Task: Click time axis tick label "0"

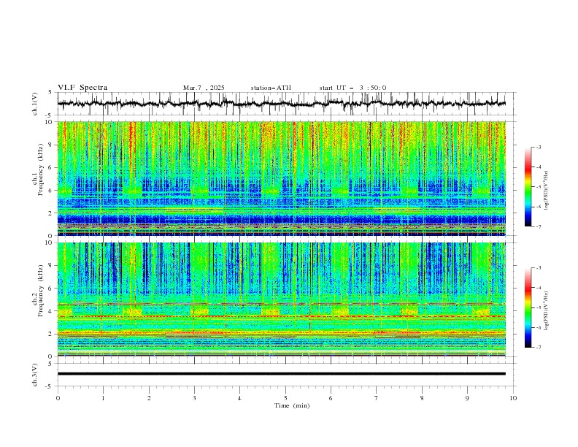Action: click(58, 398)
